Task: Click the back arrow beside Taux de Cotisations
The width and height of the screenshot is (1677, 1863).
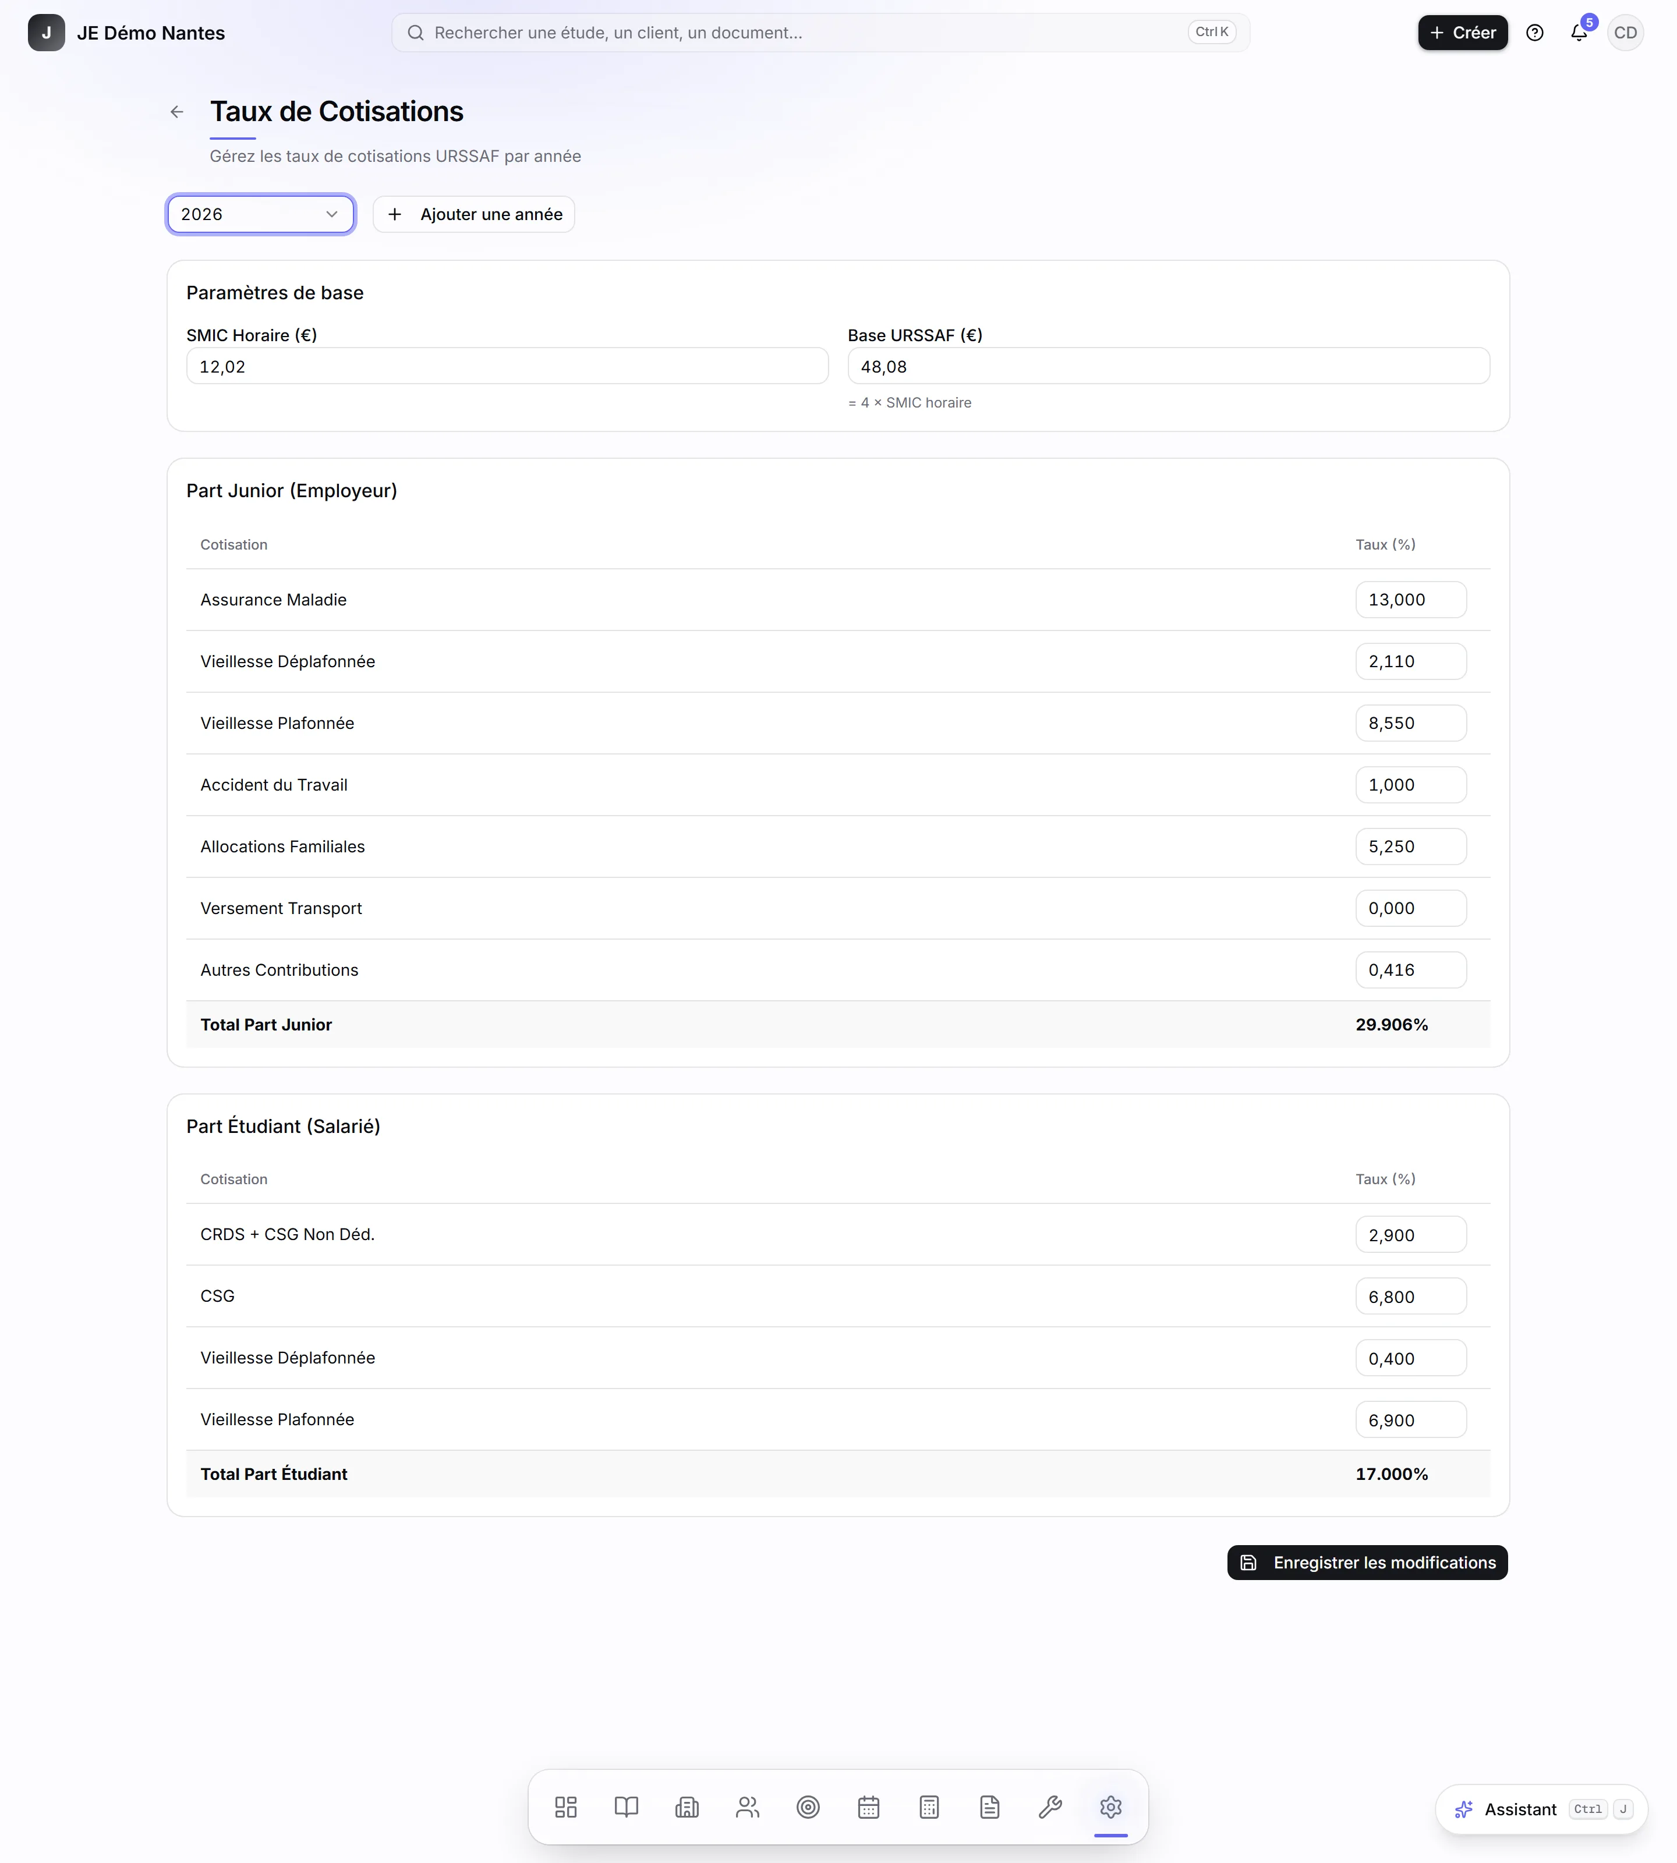Action: pos(177,111)
